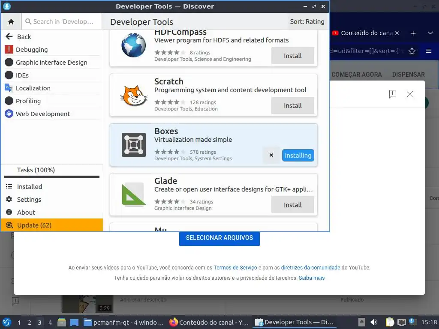Install HDFCompass
The image size is (439, 329).
pos(292,56)
